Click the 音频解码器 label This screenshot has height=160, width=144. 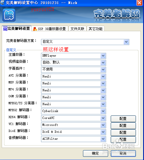click(18, 138)
